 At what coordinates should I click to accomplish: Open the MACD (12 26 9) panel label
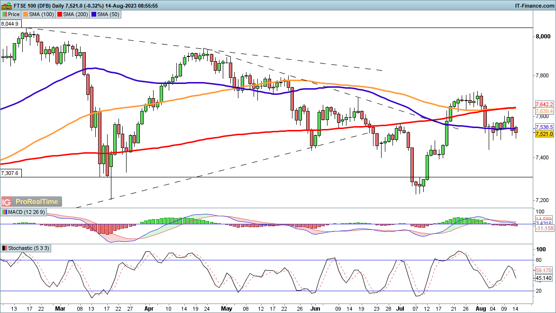point(27,212)
